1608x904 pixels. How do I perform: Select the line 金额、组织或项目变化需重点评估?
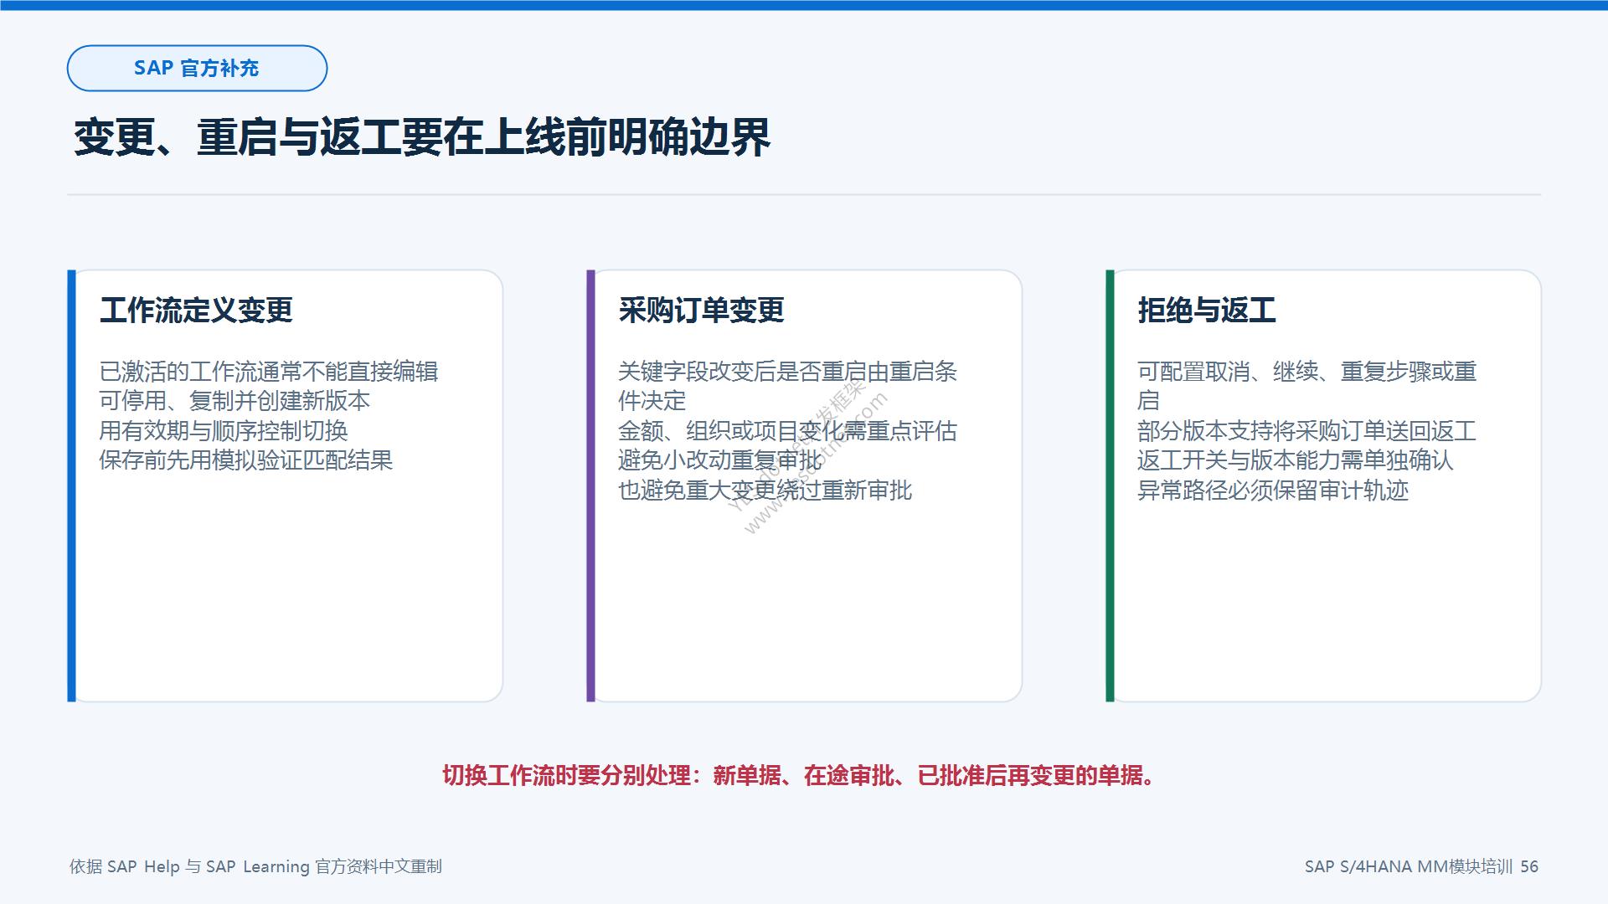tap(788, 431)
